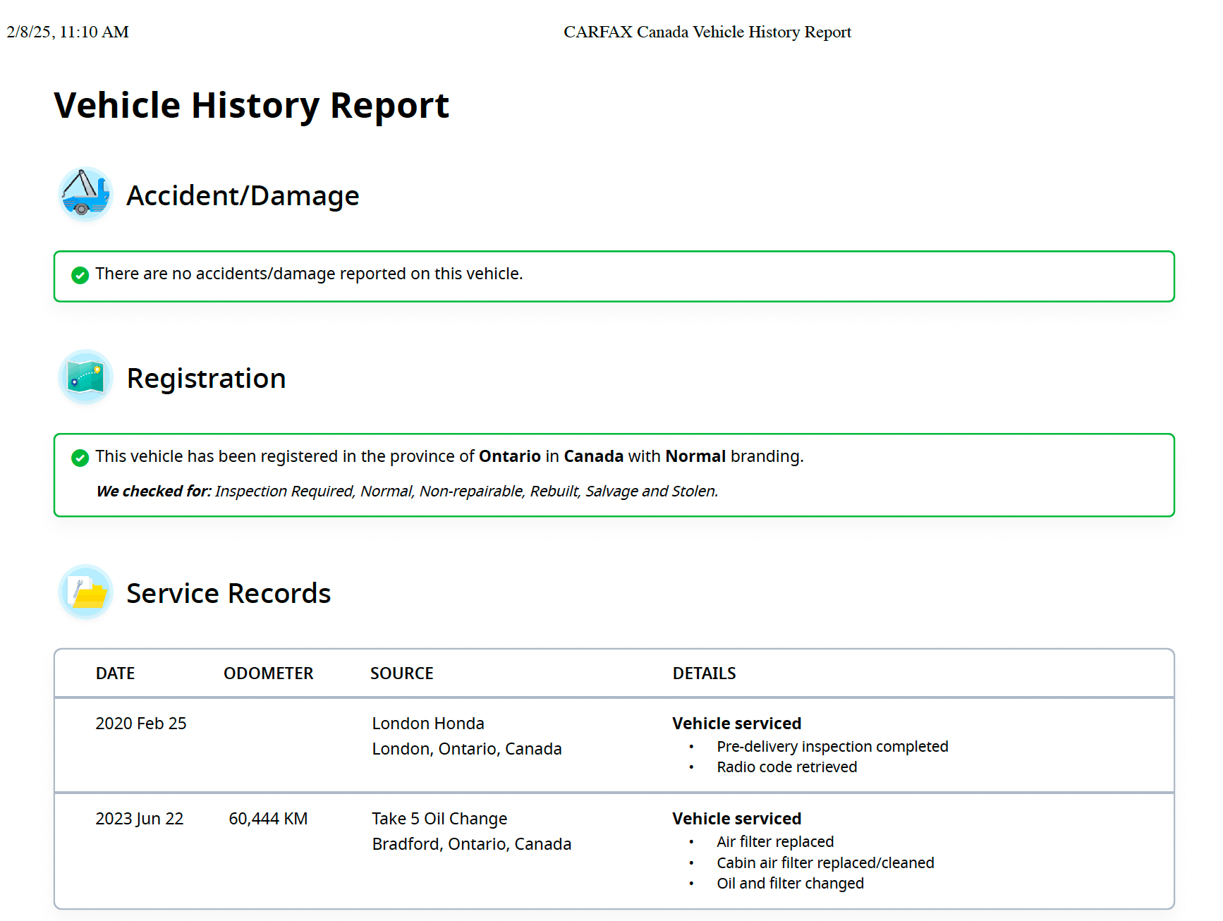This screenshot has width=1223, height=921.
Task: Click Air filter replaced detail
Action: (x=775, y=841)
